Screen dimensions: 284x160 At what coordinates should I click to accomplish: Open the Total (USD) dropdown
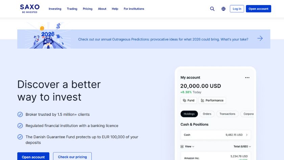tap(242, 146)
